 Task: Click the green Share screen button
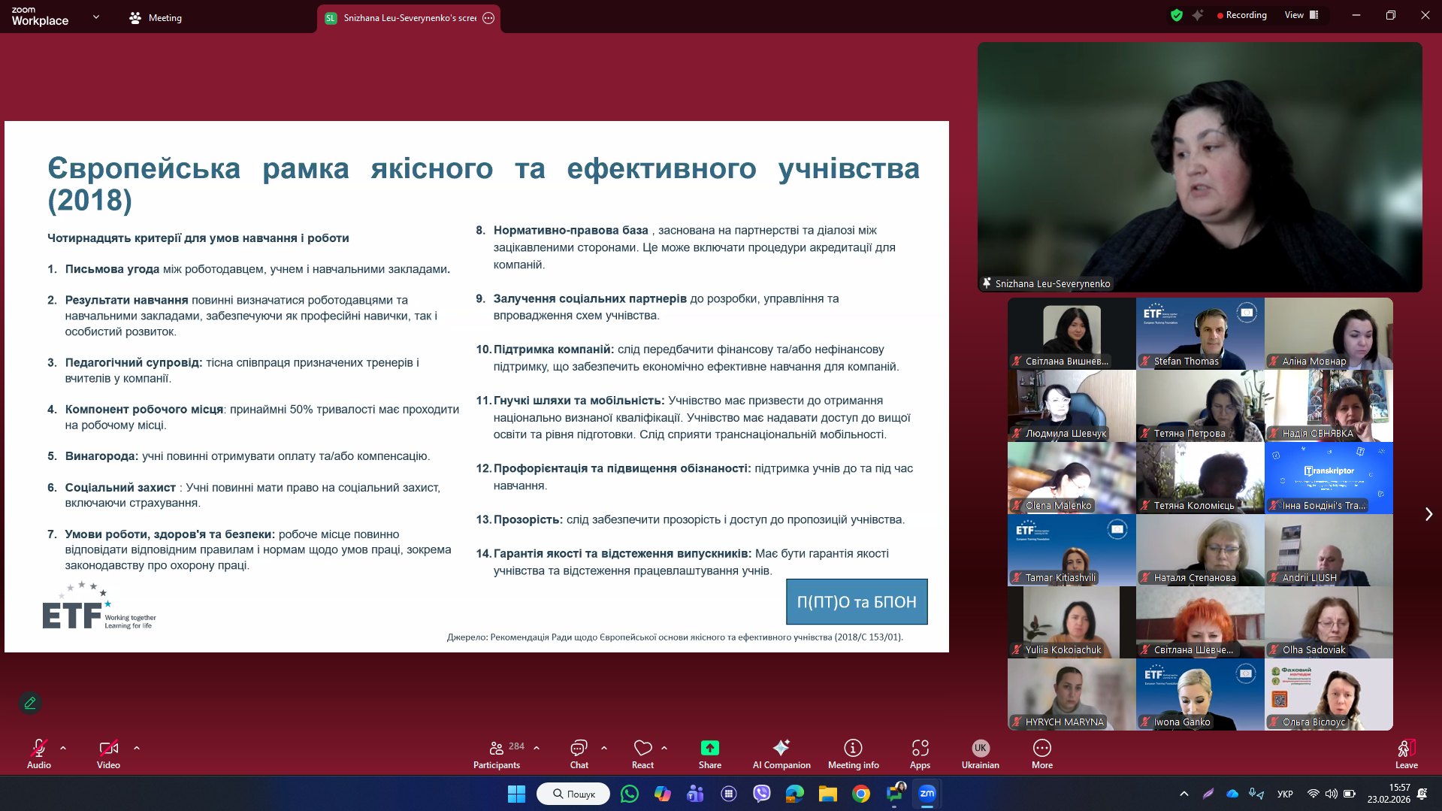[709, 754]
